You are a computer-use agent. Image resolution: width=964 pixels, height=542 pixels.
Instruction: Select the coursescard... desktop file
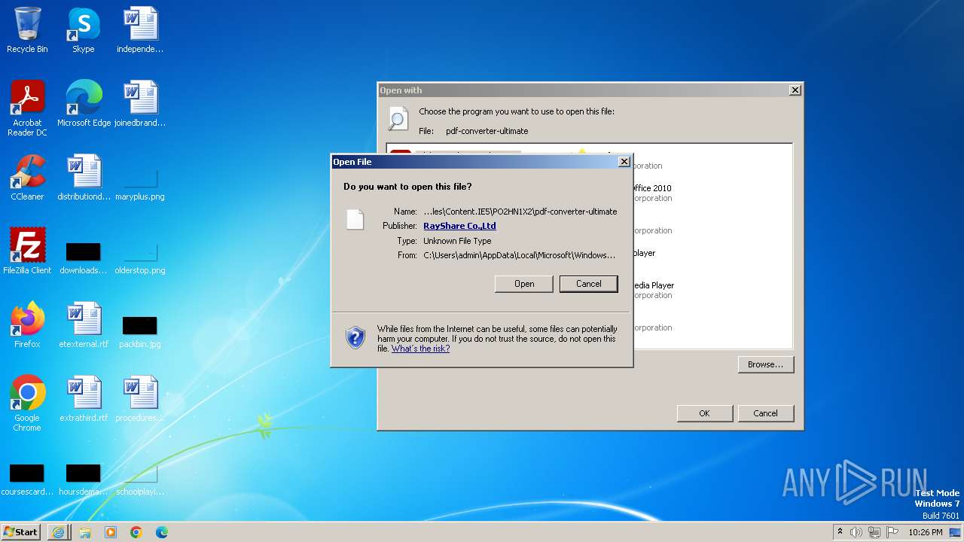[27, 479]
